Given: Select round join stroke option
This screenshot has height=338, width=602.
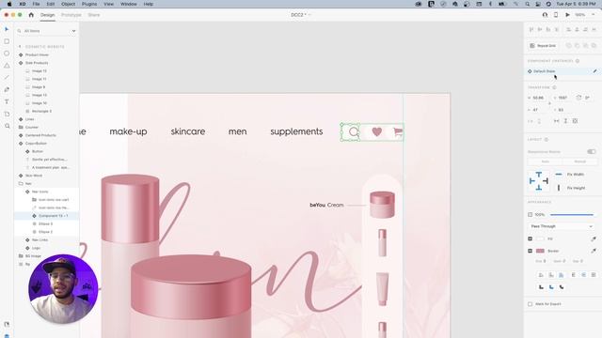Looking at the screenshot, I should pyautogui.click(x=551, y=287).
